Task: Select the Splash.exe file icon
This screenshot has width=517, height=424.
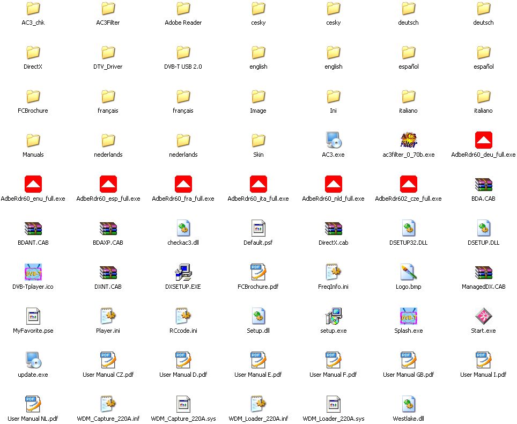Action: (408, 317)
